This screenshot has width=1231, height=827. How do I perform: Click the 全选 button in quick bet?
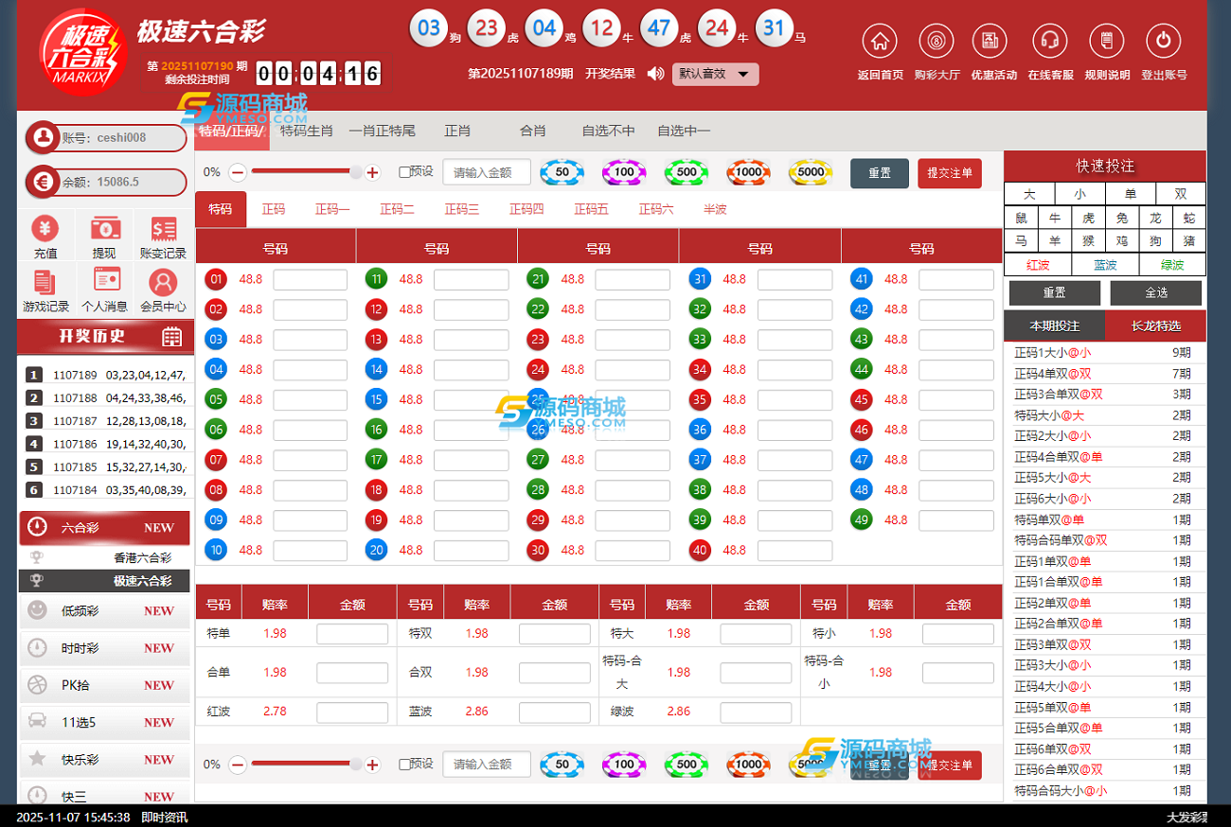pyautogui.click(x=1155, y=292)
